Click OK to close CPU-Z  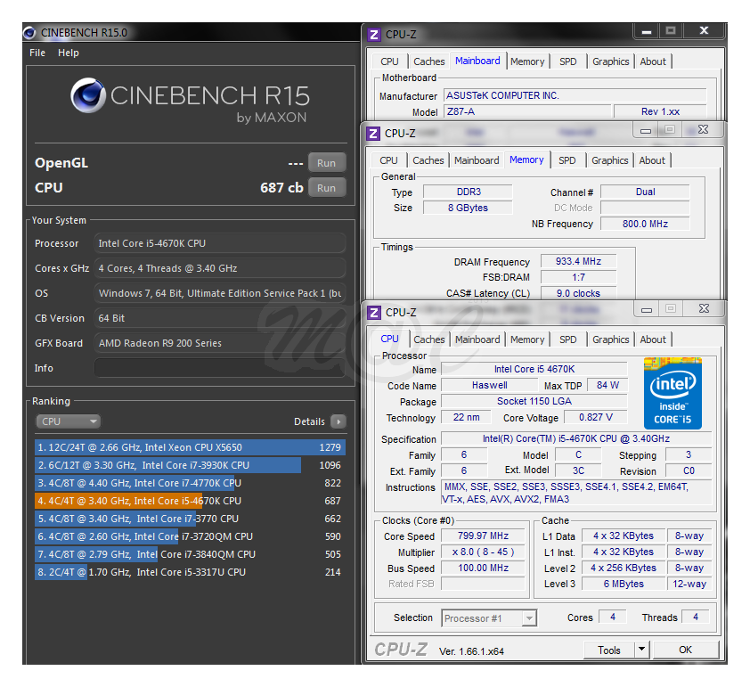point(685,650)
